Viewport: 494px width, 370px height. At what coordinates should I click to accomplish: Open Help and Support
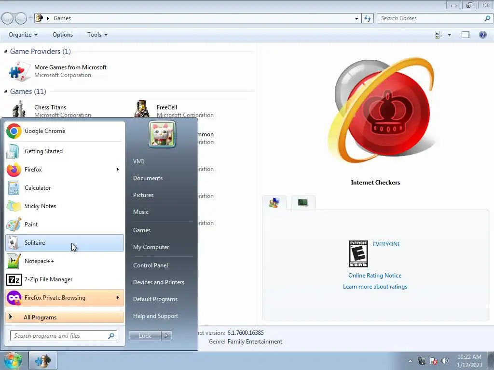pos(155,316)
